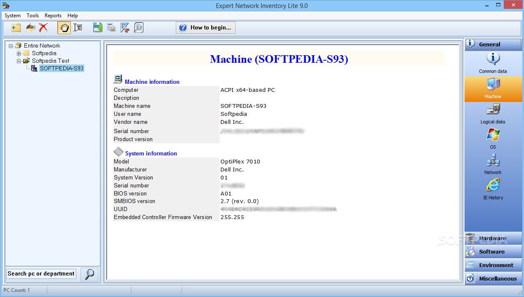
Task: Click the Search pc or department field
Action: click(41, 274)
